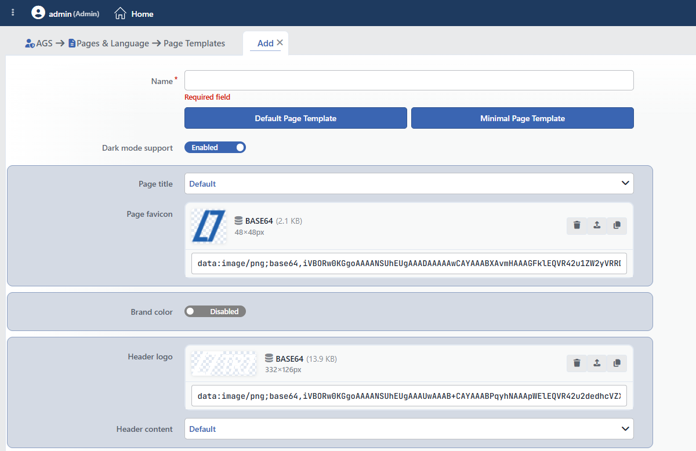Toggle Dark mode support switch
The image size is (696, 451).
tap(215, 148)
